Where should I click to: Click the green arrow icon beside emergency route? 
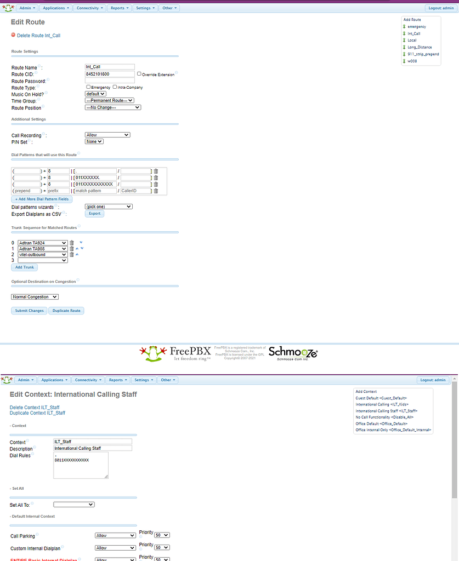point(404,26)
